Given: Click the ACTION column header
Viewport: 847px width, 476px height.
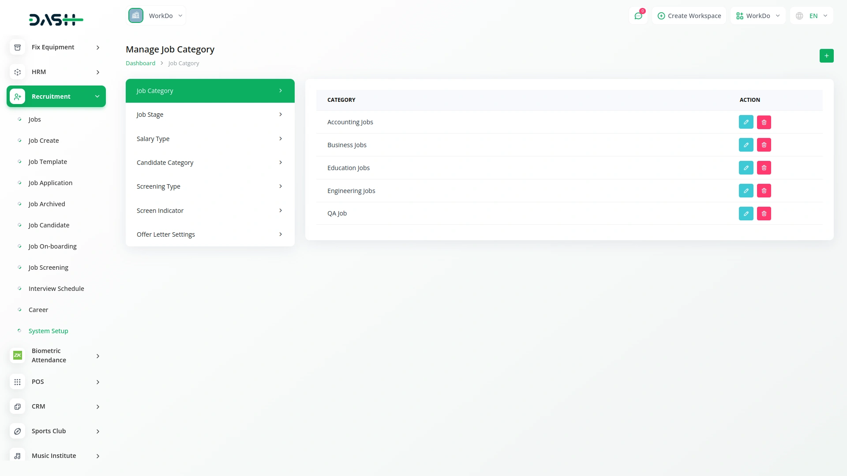Looking at the screenshot, I should [x=750, y=100].
